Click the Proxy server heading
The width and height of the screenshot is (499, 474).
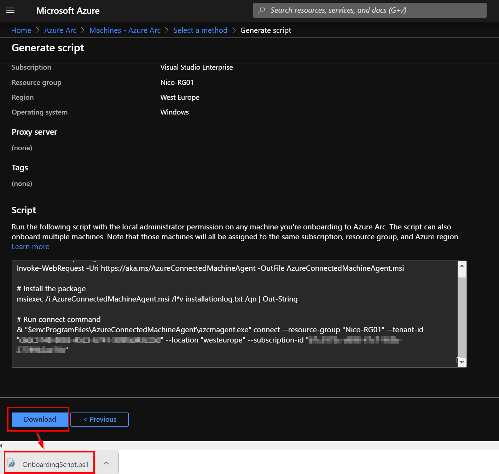point(34,132)
